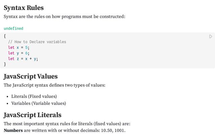The width and height of the screenshot is (215, 134).
Task: Click the number 5 in the code
Action: click(x=26, y=48)
